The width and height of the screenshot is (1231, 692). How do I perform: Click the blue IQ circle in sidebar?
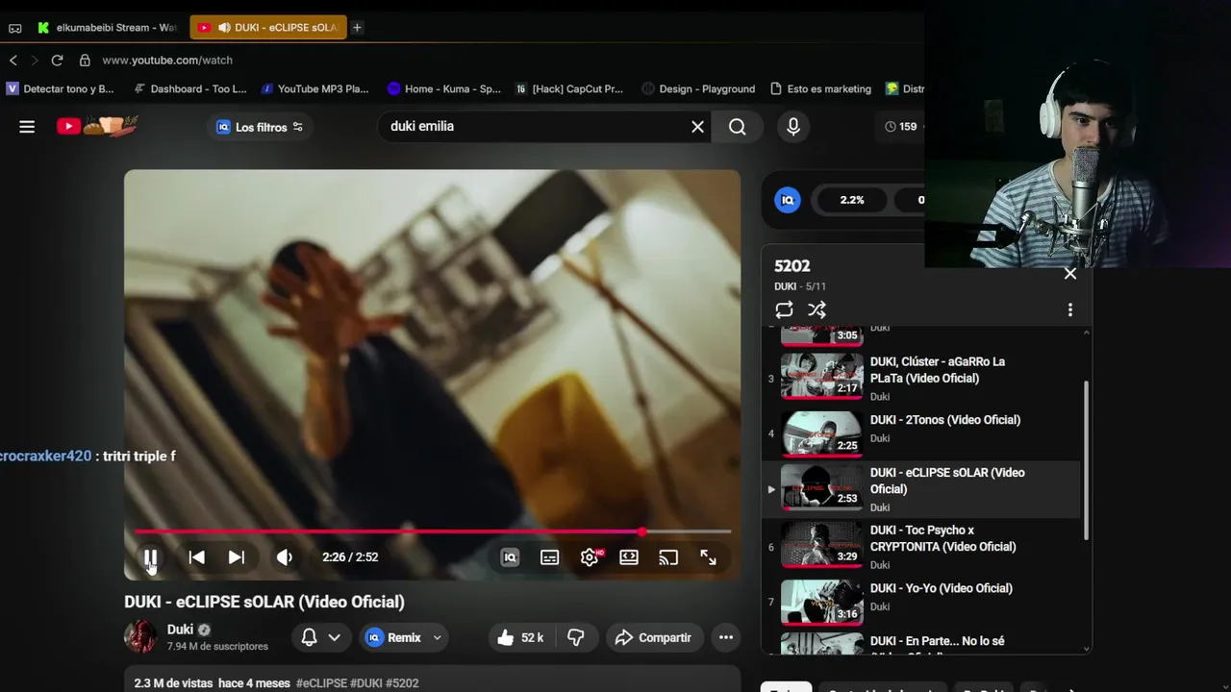[788, 200]
